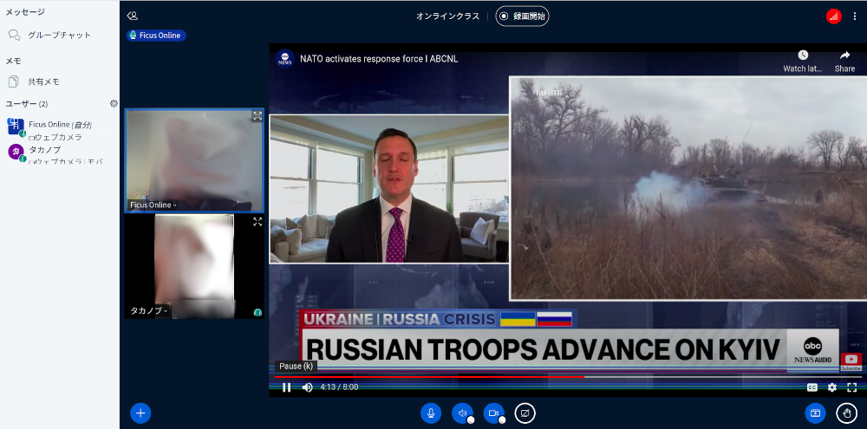Image resolution: width=867 pixels, height=429 pixels.
Task: Click the タカノブ purple user avatar
Action: click(x=16, y=152)
